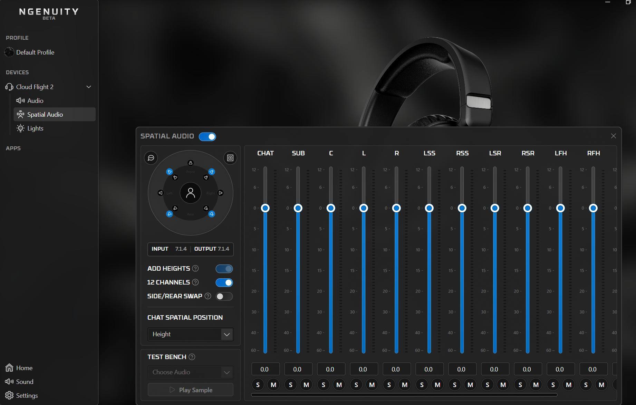The width and height of the screenshot is (636, 405).
Task: Enable the SIDE/REAR SWAP switch
Action: pyautogui.click(x=224, y=296)
